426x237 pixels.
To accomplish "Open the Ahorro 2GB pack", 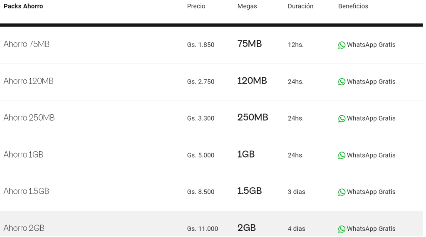I will point(24,228).
